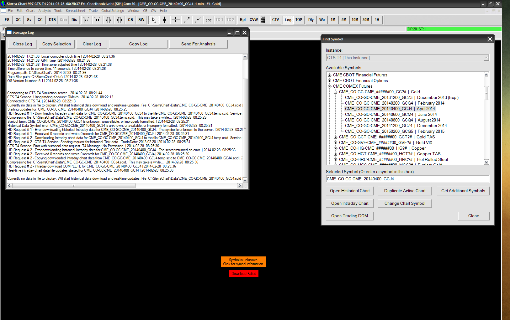Select GCM4 June 2014 contract
The image size is (510, 320).
tap(391, 115)
